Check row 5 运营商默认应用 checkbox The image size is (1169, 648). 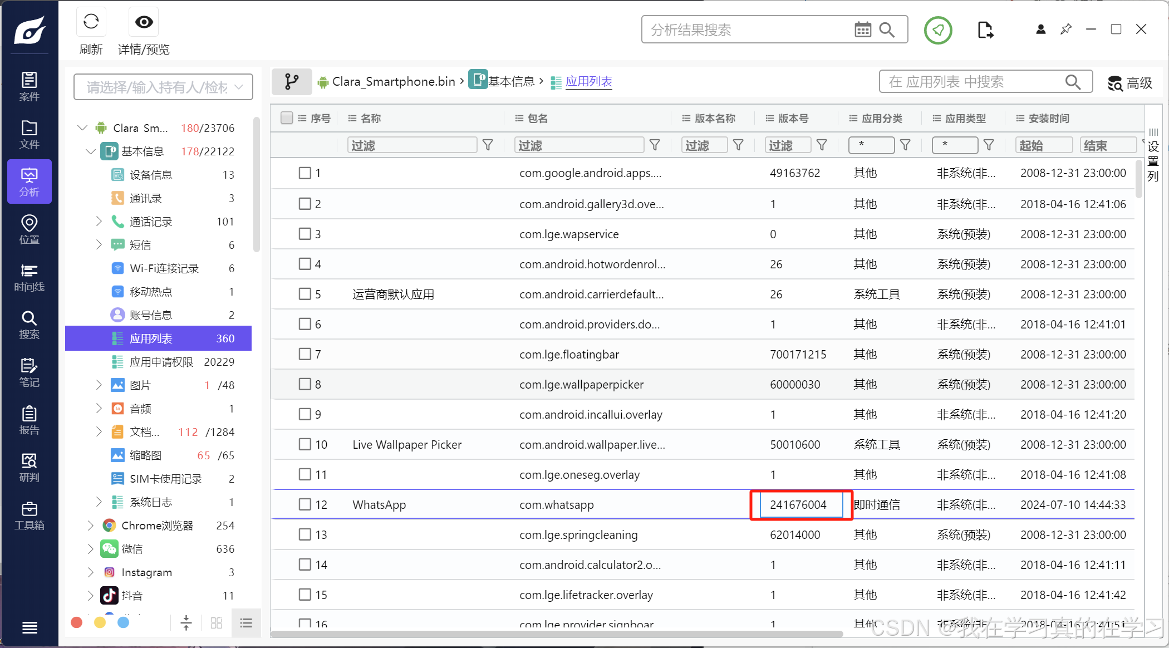point(304,294)
